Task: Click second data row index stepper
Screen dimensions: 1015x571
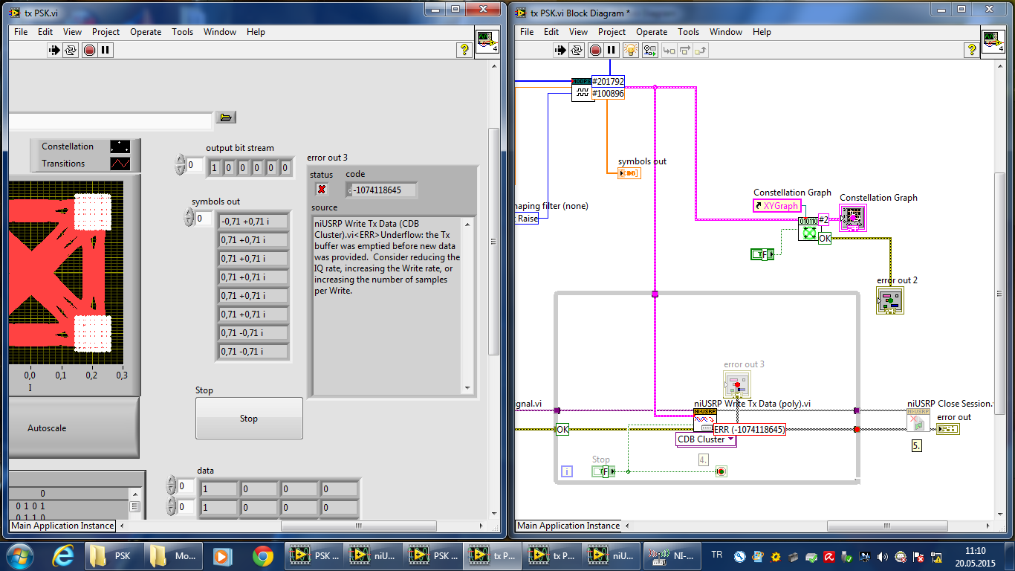Action: pos(170,507)
